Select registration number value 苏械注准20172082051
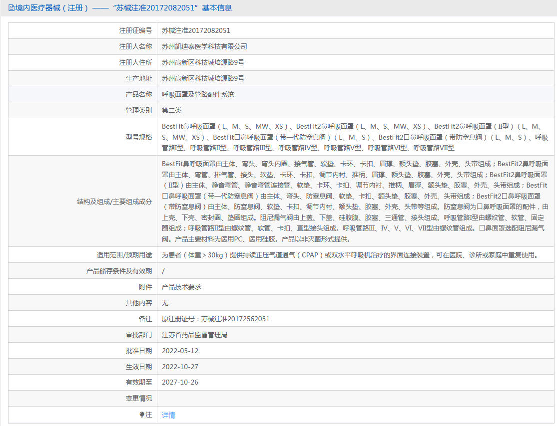The width and height of the screenshot is (557, 426). click(196, 30)
